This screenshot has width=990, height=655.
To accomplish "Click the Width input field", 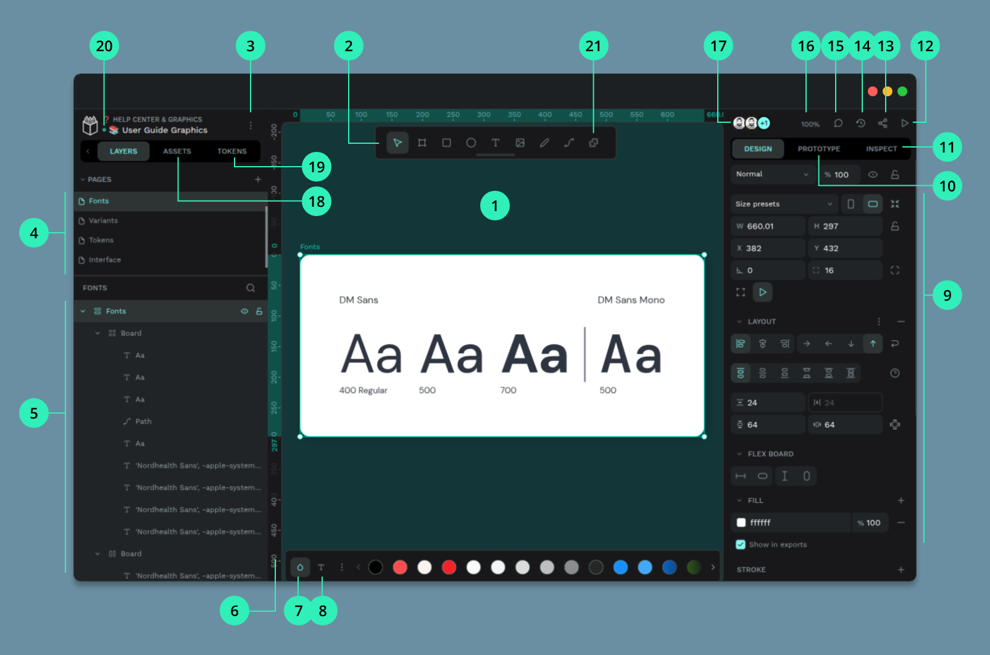I will (769, 226).
